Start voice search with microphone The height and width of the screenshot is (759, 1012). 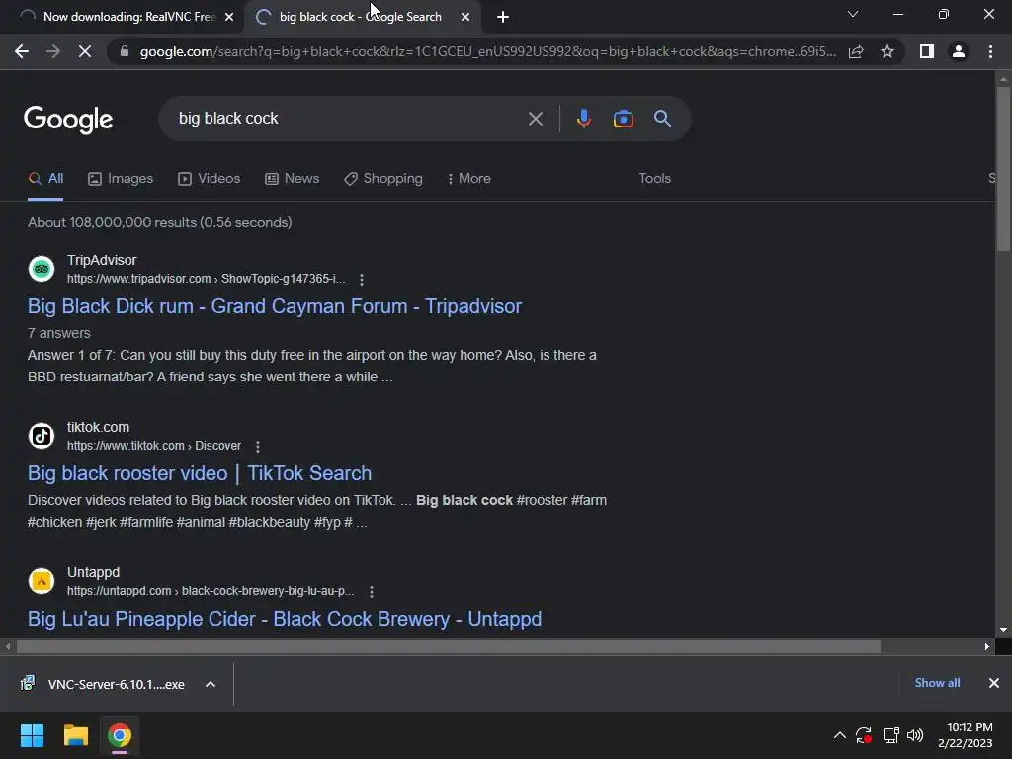[x=583, y=119]
